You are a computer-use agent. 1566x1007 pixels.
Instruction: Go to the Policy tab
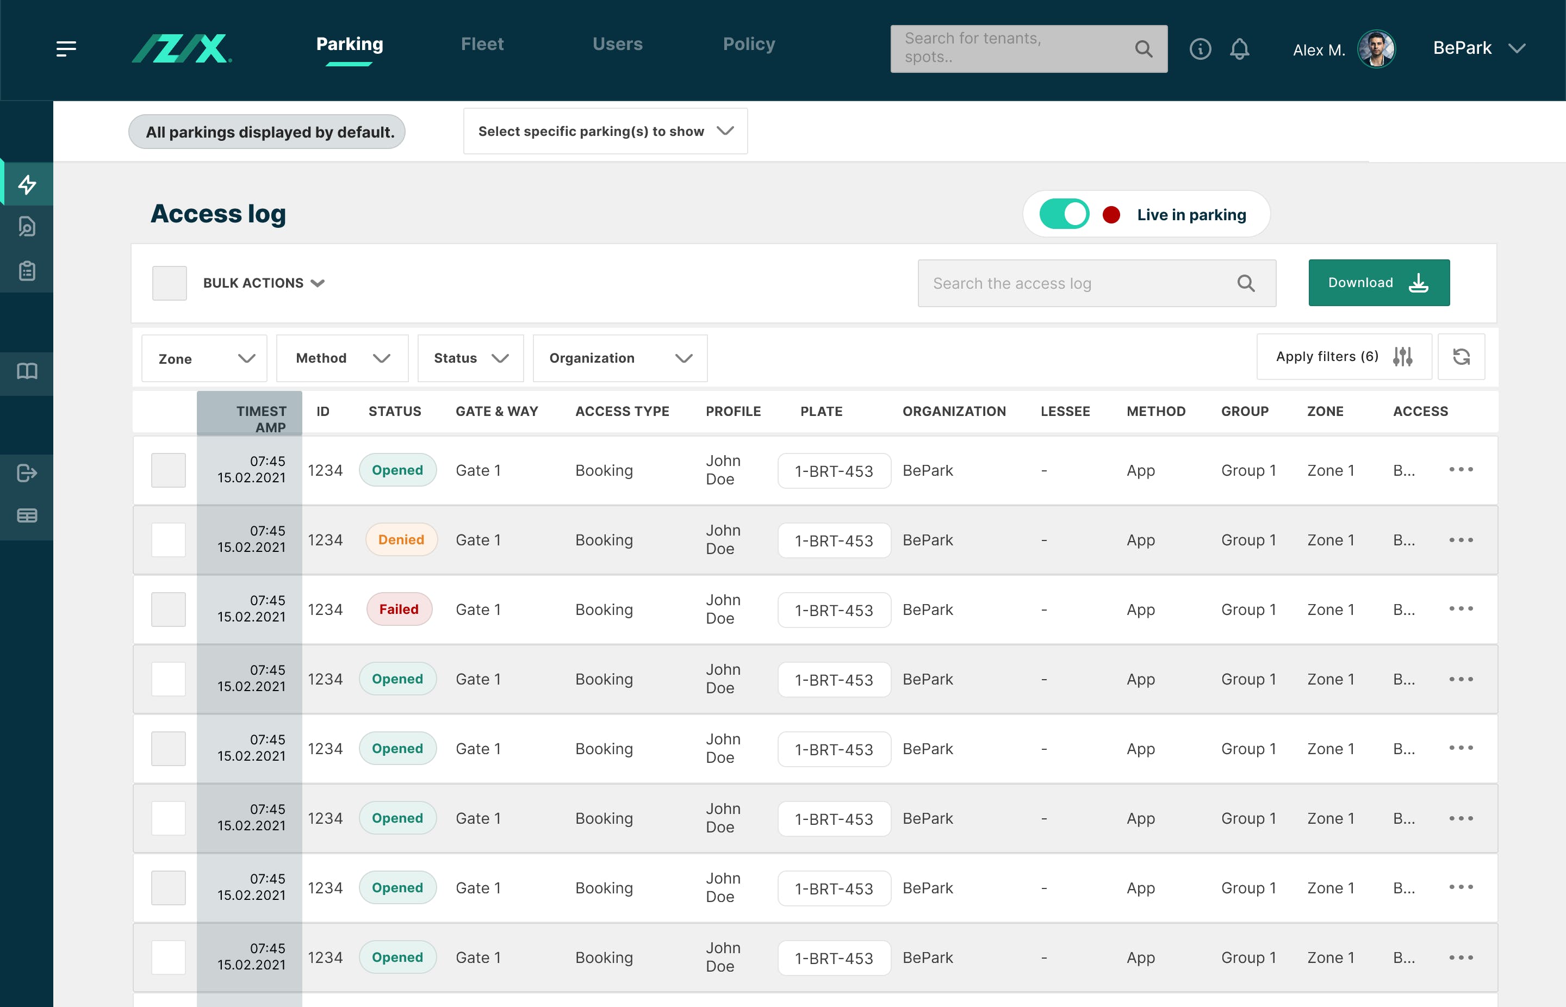(749, 45)
